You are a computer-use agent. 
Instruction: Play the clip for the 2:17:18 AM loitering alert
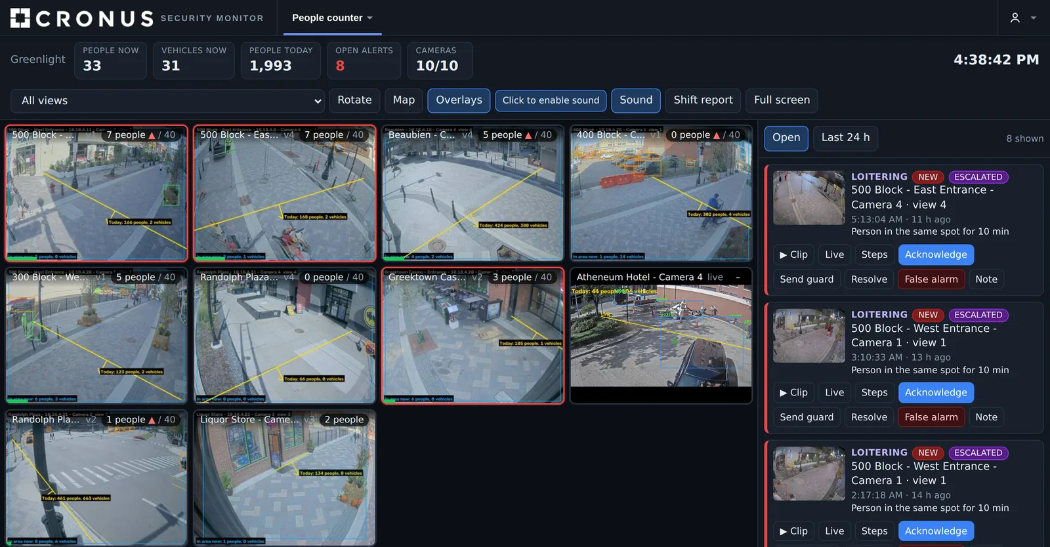(793, 531)
